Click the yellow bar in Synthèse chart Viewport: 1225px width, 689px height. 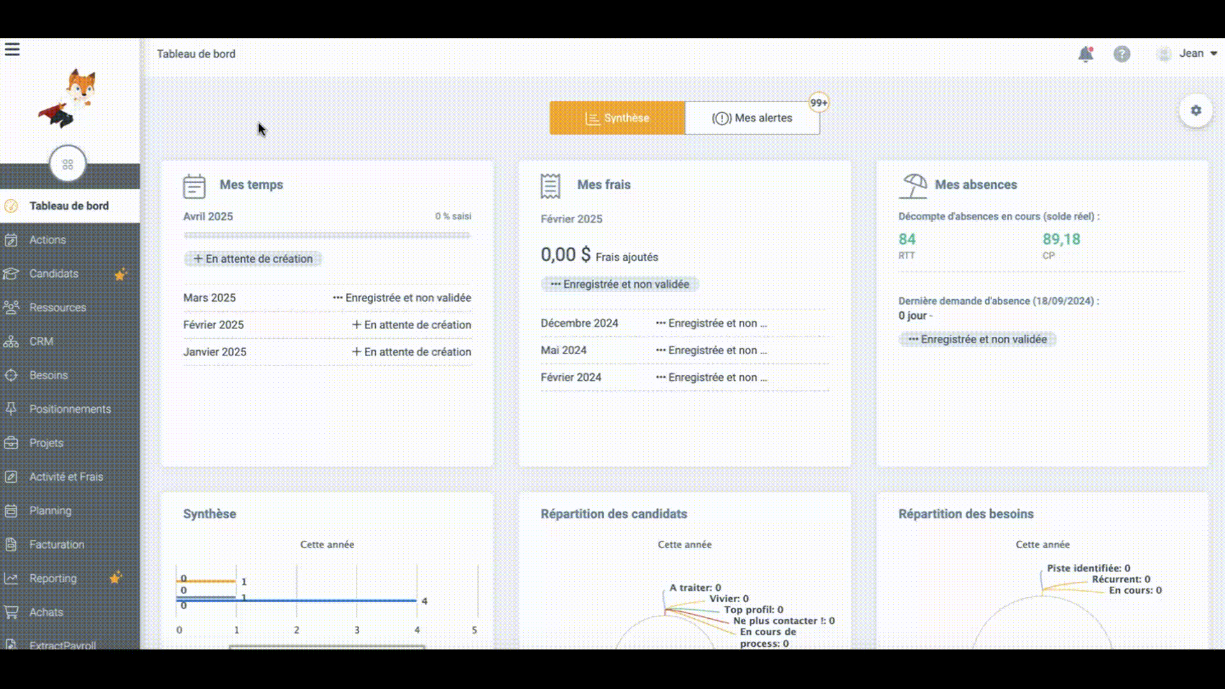tap(207, 581)
